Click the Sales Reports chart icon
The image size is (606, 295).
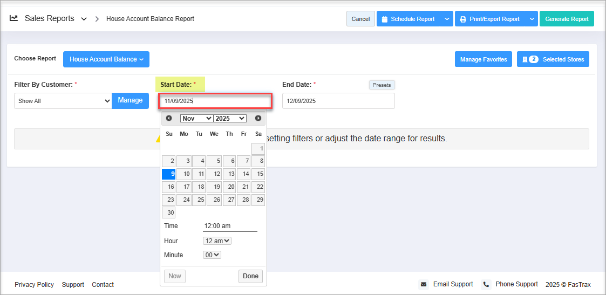point(14,18)
